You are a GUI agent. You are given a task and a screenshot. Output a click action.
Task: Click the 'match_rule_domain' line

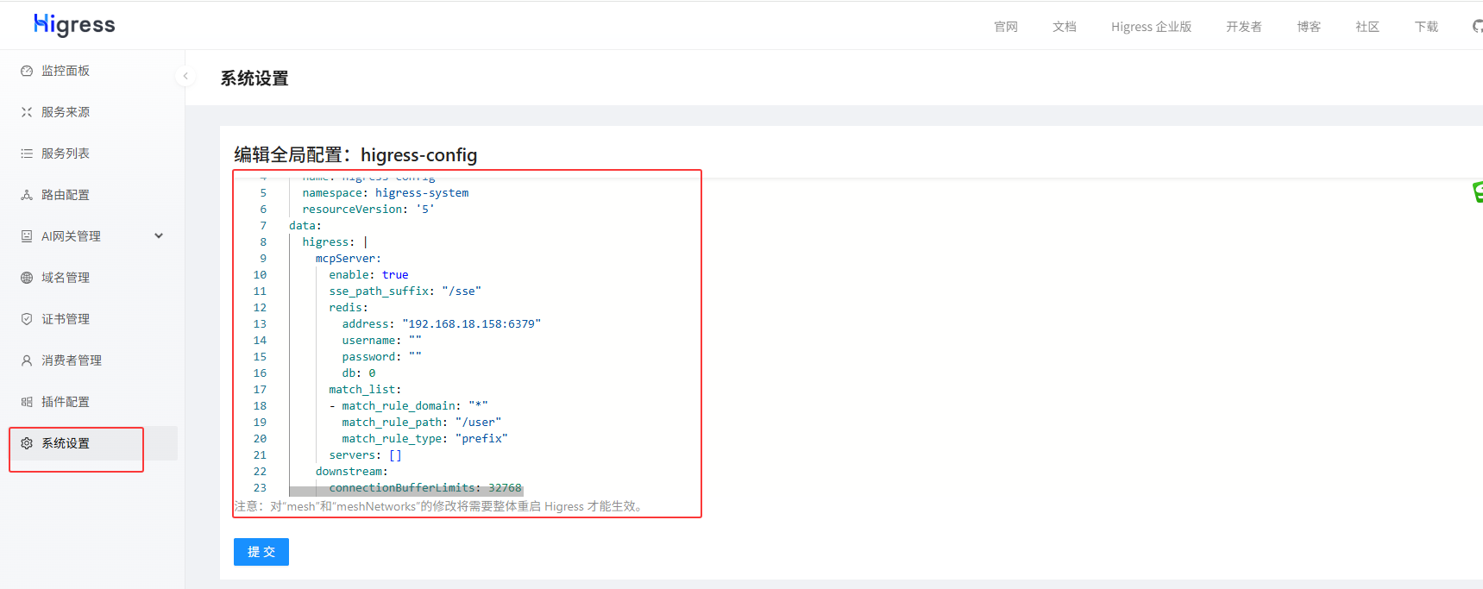tap(409, 406)
